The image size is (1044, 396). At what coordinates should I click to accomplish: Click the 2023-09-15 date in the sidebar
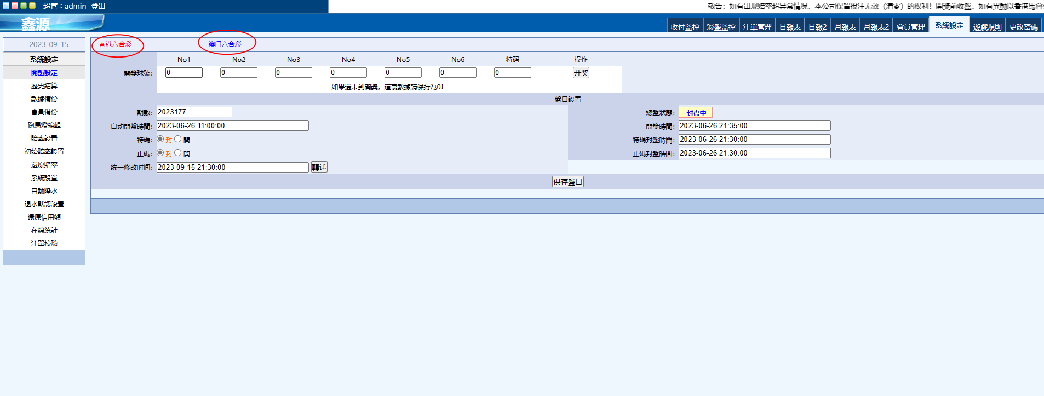[x=49, y=44]
